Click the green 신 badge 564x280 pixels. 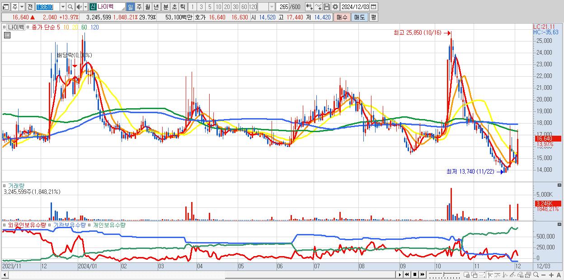(x=93, y=7)
